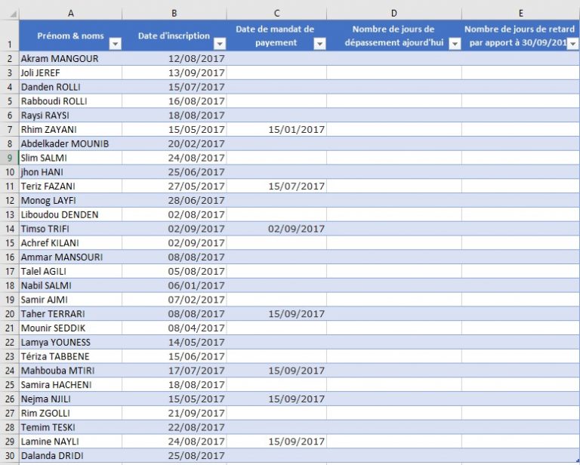Click the cell Mounir SEDDIK

(x=71, y=328)
